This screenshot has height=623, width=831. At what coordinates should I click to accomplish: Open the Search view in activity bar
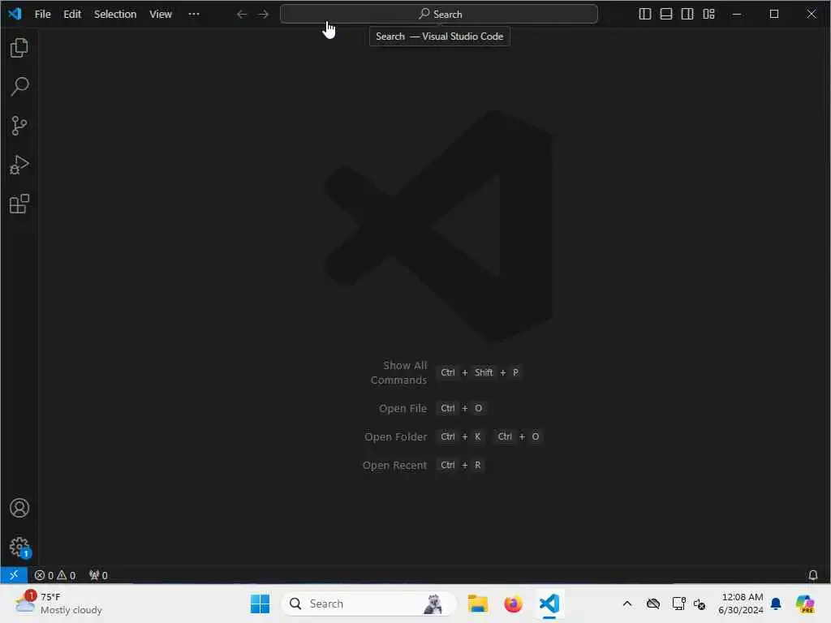(19, 87)
